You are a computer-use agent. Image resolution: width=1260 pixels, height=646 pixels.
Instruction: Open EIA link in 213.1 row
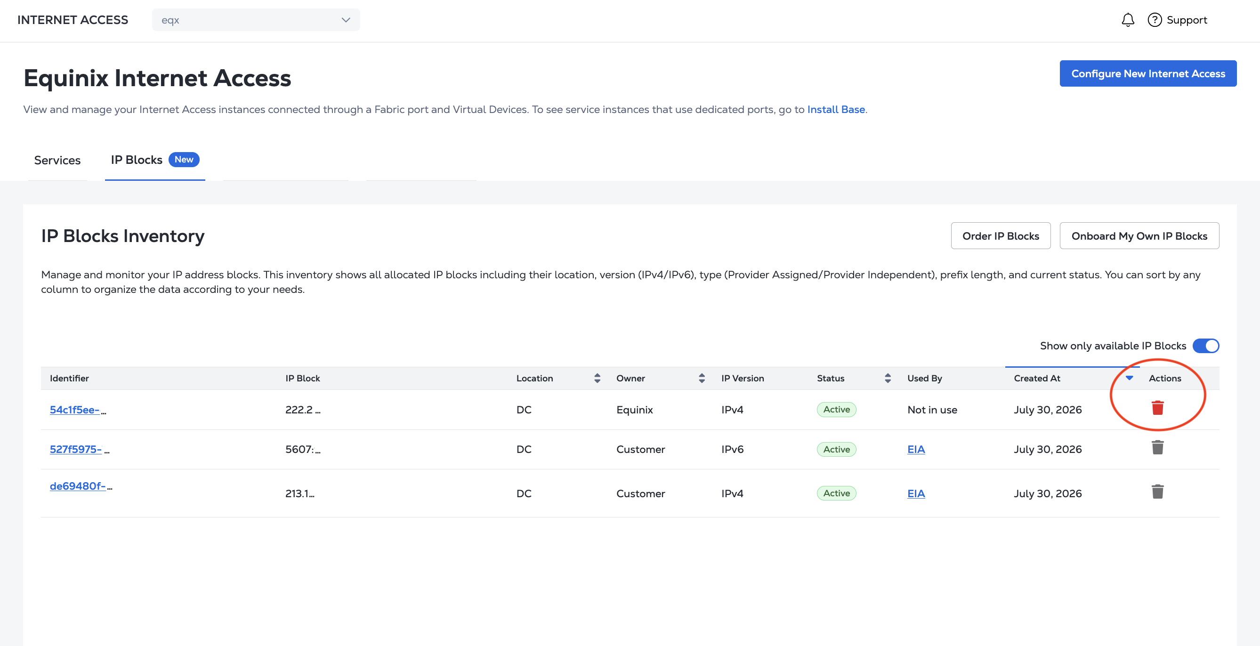click(x=916, y=493)
